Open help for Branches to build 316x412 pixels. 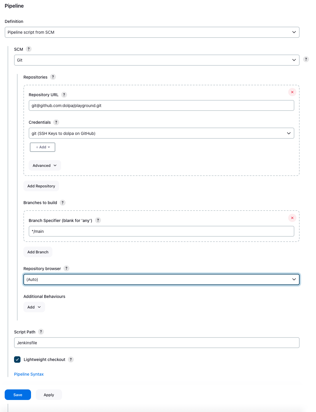click(x=63, y=203)
